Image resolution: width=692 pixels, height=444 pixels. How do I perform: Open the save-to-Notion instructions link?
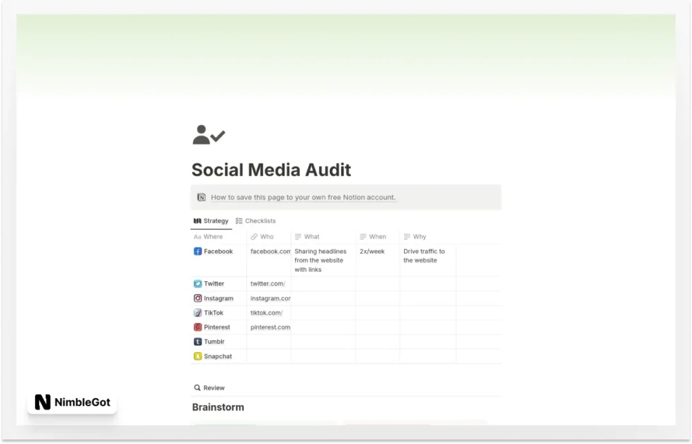[303, 197]
